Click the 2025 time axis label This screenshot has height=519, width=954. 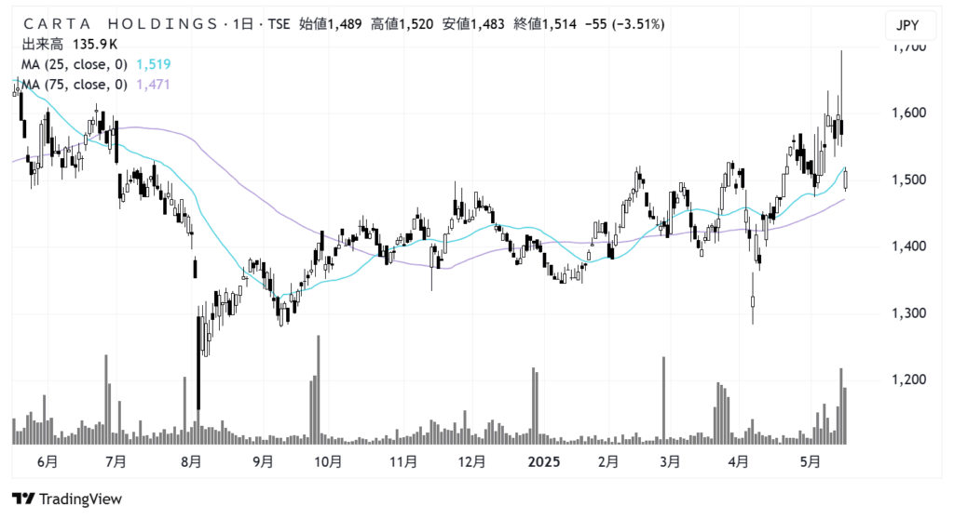(x=544, y=462)
